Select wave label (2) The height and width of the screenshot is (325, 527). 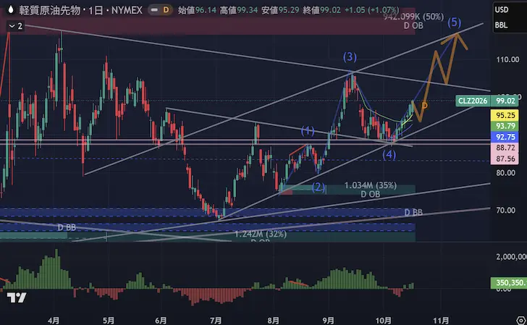click(319, 187)
